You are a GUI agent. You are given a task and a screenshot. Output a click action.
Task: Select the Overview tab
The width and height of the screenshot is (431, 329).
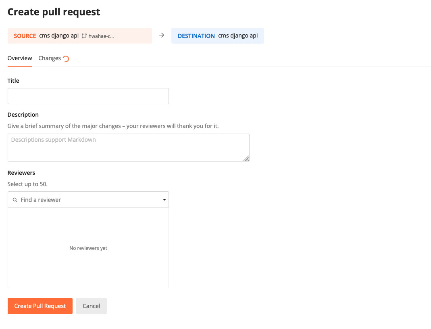click(19, 58)
